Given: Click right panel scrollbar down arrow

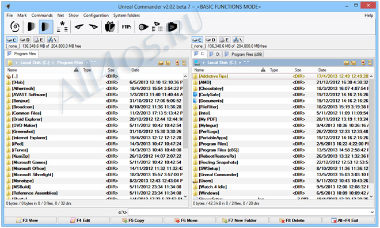Looking at the screenshot, I should (371, 196).
